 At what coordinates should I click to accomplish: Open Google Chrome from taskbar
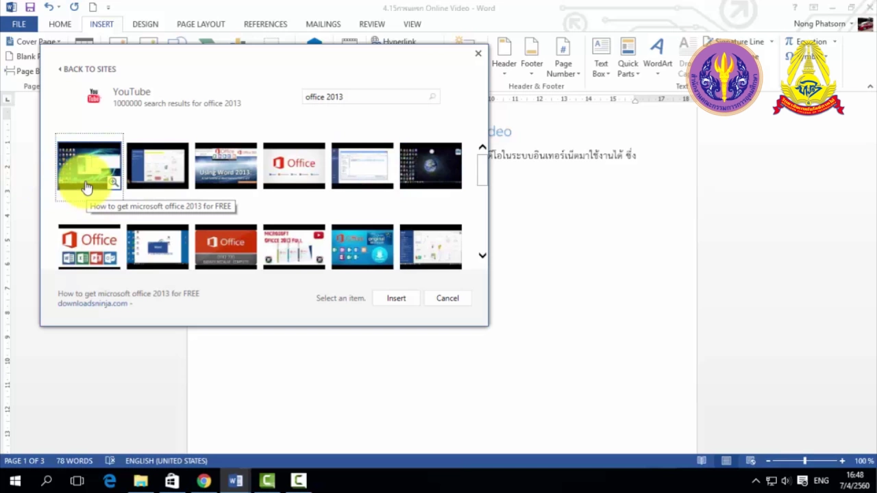point(203,481)
